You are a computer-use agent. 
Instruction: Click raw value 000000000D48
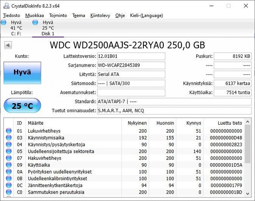coord(226,138)
